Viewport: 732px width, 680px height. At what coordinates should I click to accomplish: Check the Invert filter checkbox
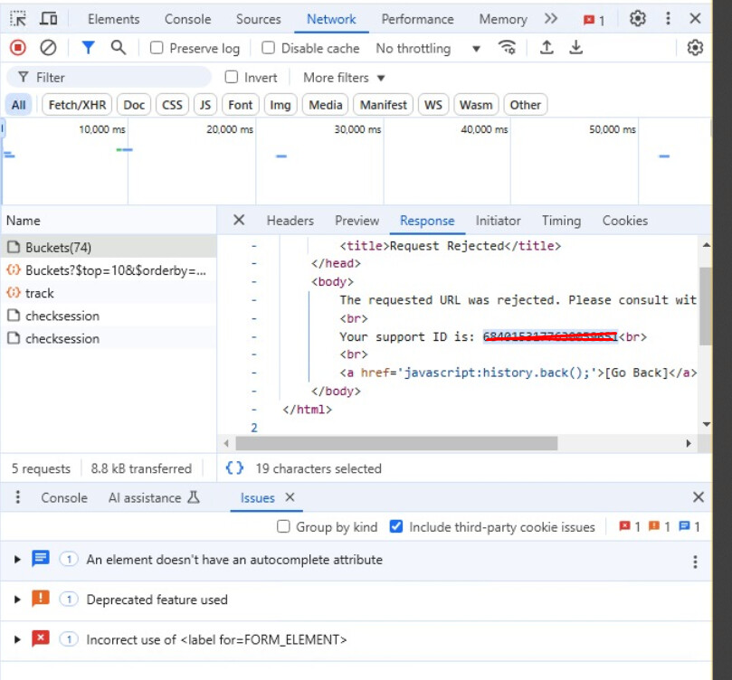232,77
